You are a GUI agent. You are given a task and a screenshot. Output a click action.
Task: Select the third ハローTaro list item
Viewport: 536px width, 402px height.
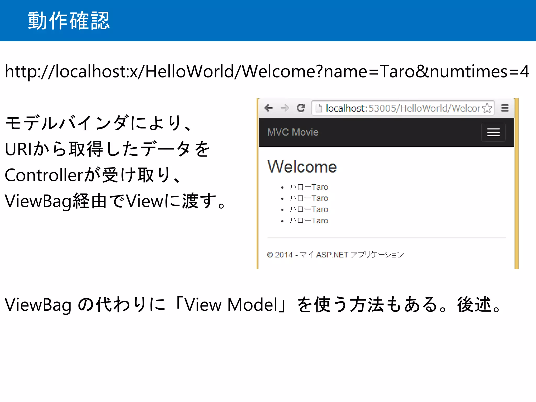[309, 210]
